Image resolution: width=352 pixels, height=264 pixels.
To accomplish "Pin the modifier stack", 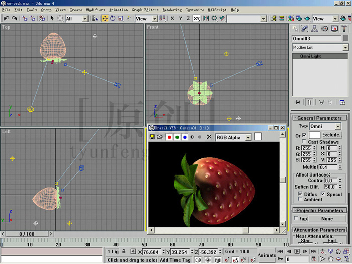I will (x=297, y=102).
